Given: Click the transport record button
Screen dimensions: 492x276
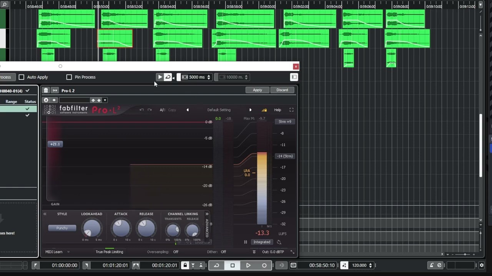Looking at the screenshot, I should pos(264,265).
